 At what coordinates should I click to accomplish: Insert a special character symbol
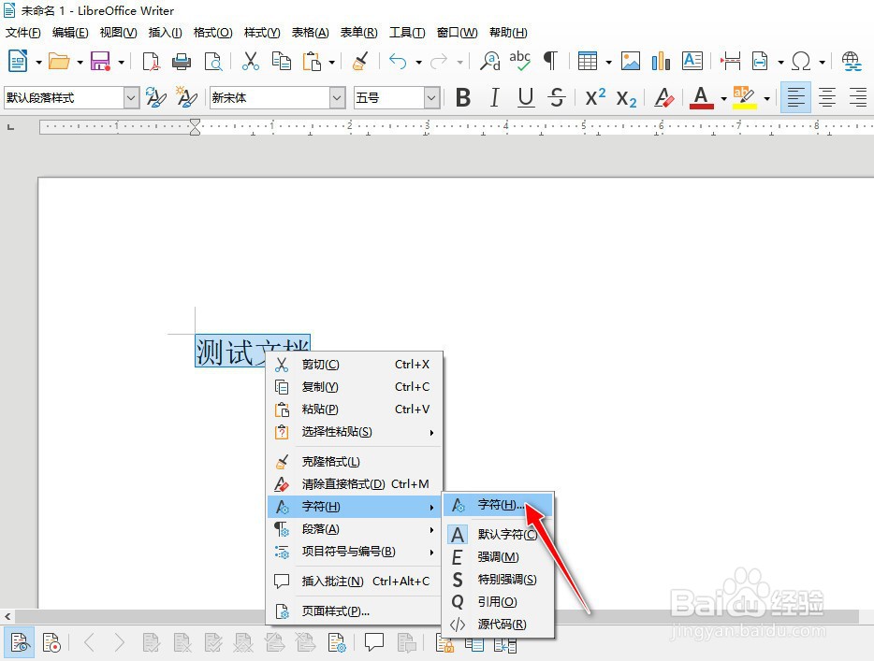click(802, 61)
